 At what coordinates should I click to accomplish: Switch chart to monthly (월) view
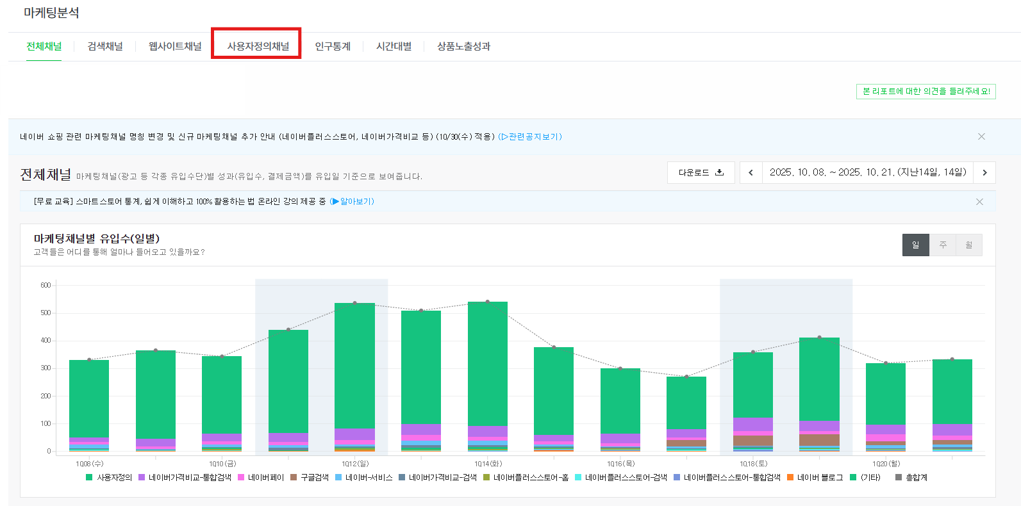pos(969,245)
